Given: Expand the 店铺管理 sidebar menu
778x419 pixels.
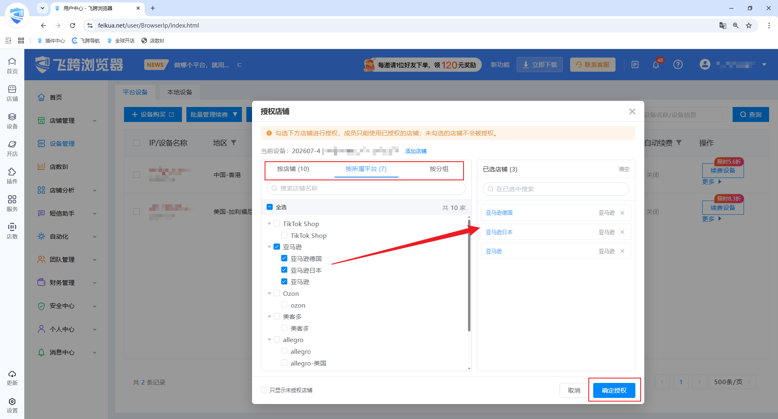Looking at the screenshot, I should point(67,121).
